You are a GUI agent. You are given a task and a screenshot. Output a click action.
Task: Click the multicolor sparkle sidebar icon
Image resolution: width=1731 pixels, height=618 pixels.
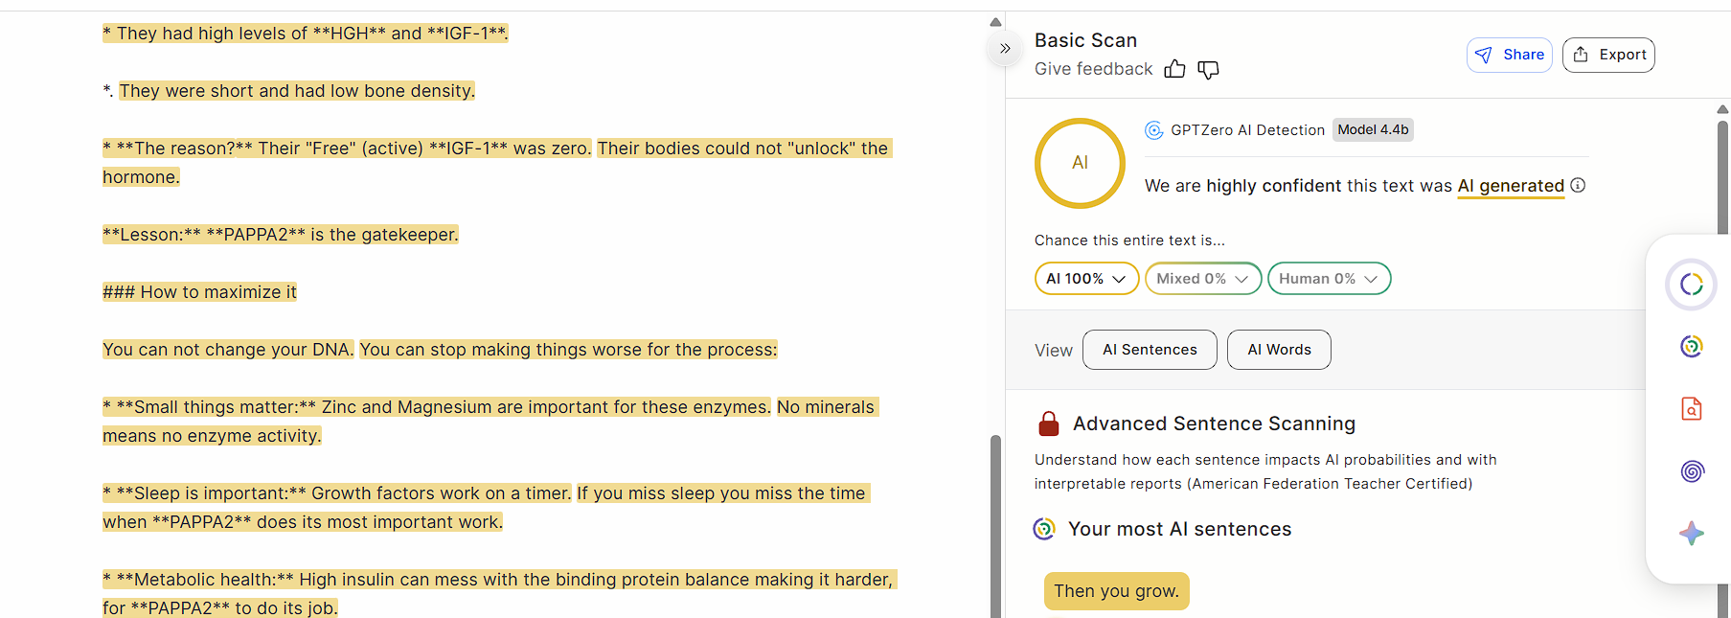point(1692,534)
